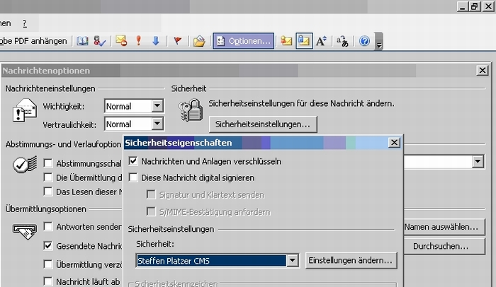This screenshot has height=287, width=496.
Task: Open the Wichtigkeit dropdown
Action: click(157, 107)
